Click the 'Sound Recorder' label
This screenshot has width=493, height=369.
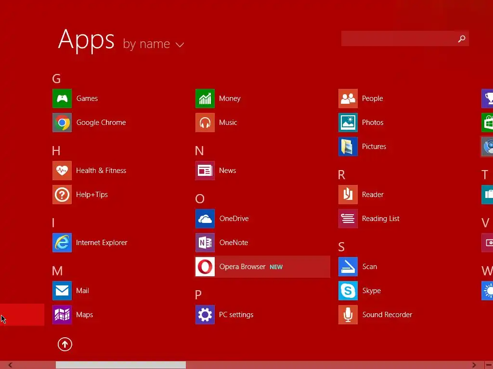coord(388,315)
